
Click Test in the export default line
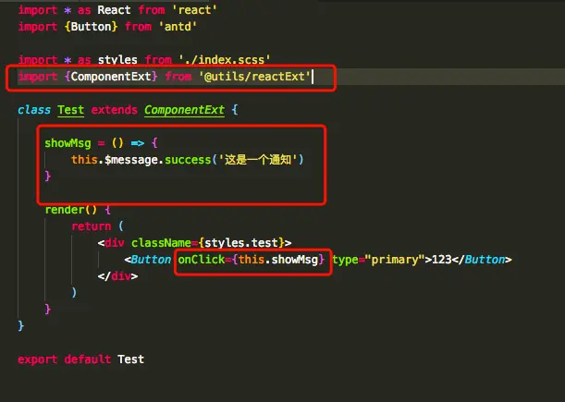pyautogui.click(x=130, y=359)
